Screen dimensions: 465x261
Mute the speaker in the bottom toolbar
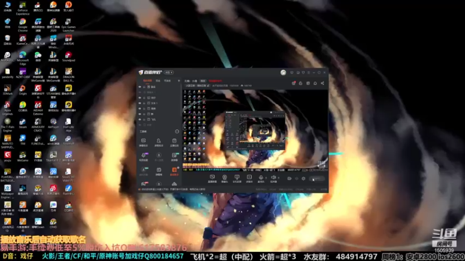click(273, 179)
